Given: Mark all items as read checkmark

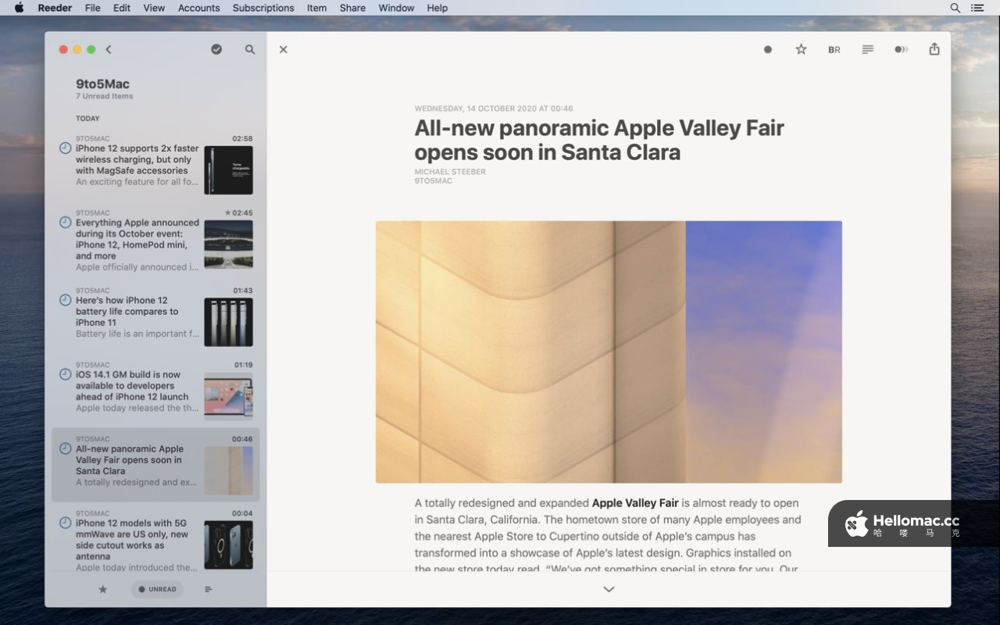Looking at the screenshot, I should point(216,49).
